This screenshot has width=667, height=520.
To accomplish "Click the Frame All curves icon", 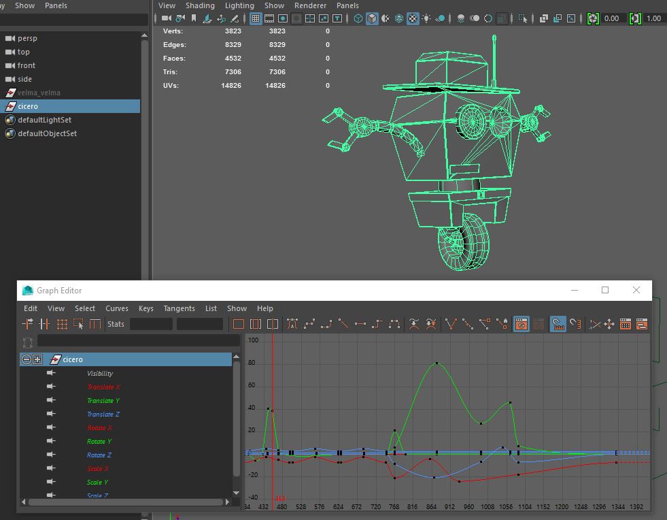I will coord(239,324).
